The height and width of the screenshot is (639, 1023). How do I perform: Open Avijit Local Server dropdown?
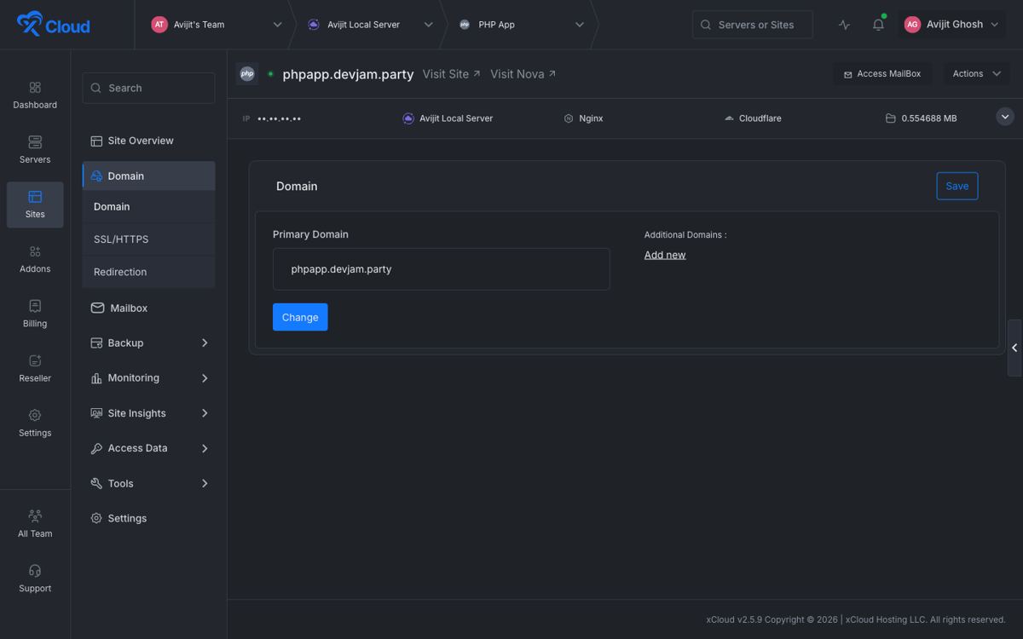click(370, 25)
